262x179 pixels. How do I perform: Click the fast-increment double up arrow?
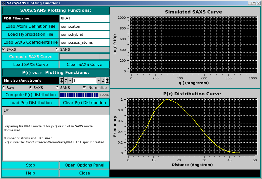pyautogui.click(x=107, y=80)
